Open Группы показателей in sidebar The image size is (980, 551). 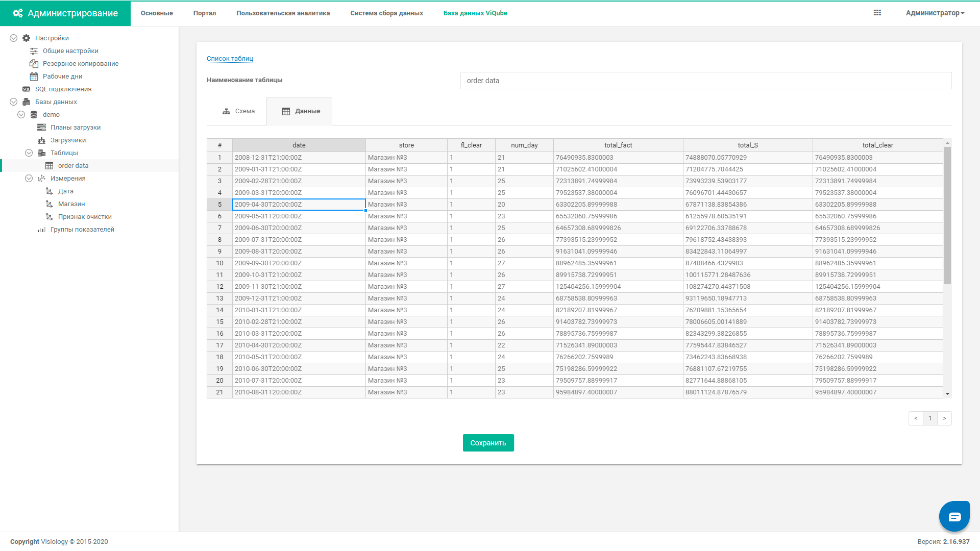point(82,230)
